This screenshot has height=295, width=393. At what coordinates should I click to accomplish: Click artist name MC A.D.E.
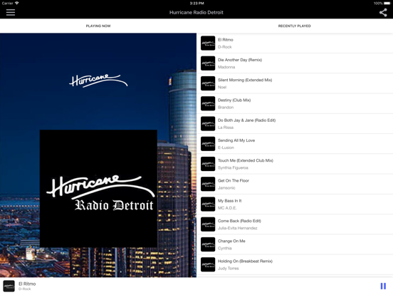pos(227,208)
